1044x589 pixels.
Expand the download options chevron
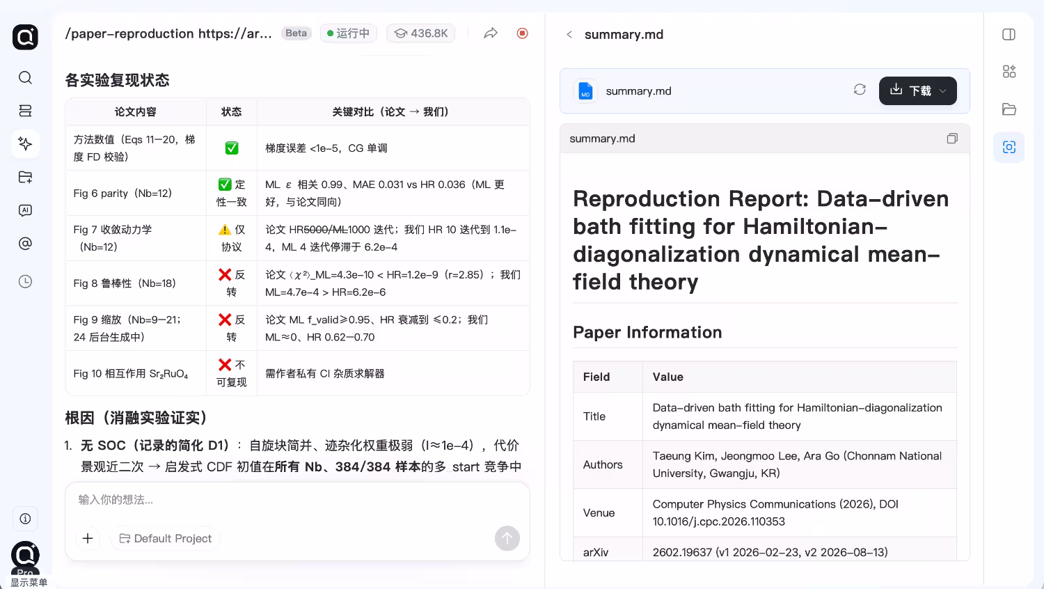click(943, 91)
